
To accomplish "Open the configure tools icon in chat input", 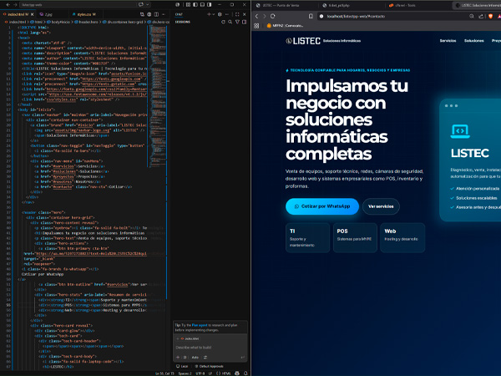I will (x=205, y=358).
